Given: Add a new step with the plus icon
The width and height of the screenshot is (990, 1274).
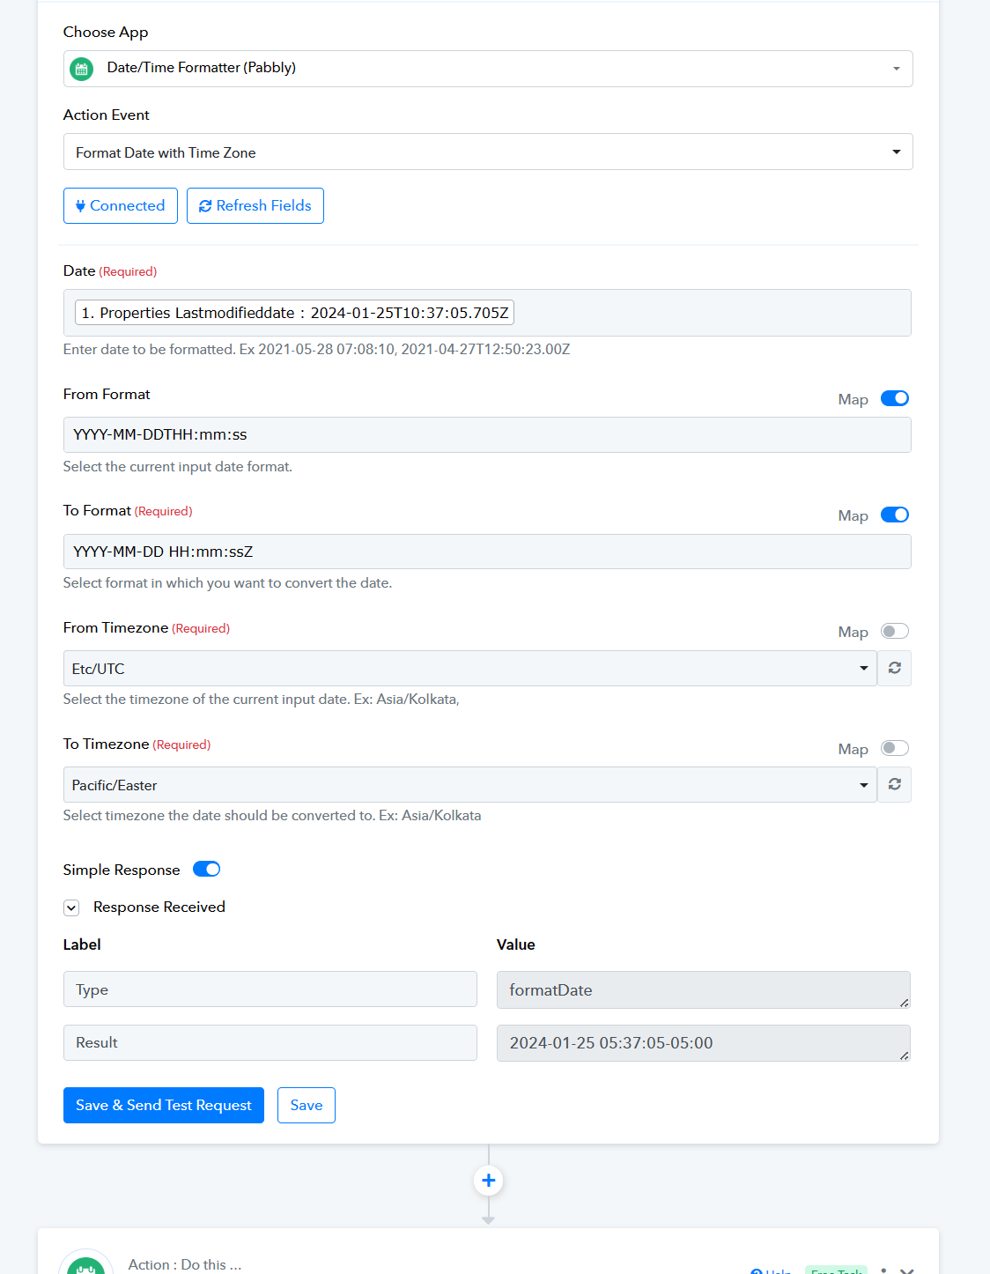Looking at the screenshot, I should pyautogui.click(x=488, y=1181).
